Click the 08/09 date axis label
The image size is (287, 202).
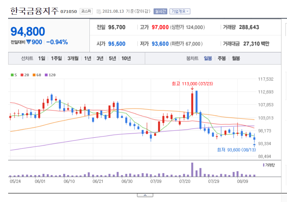tap(242, 181)
